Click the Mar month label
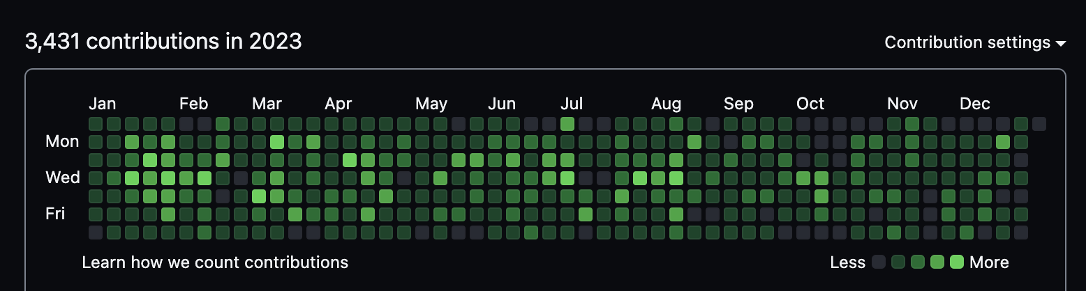Viewport: 1086px width, 291px height. 267,104
